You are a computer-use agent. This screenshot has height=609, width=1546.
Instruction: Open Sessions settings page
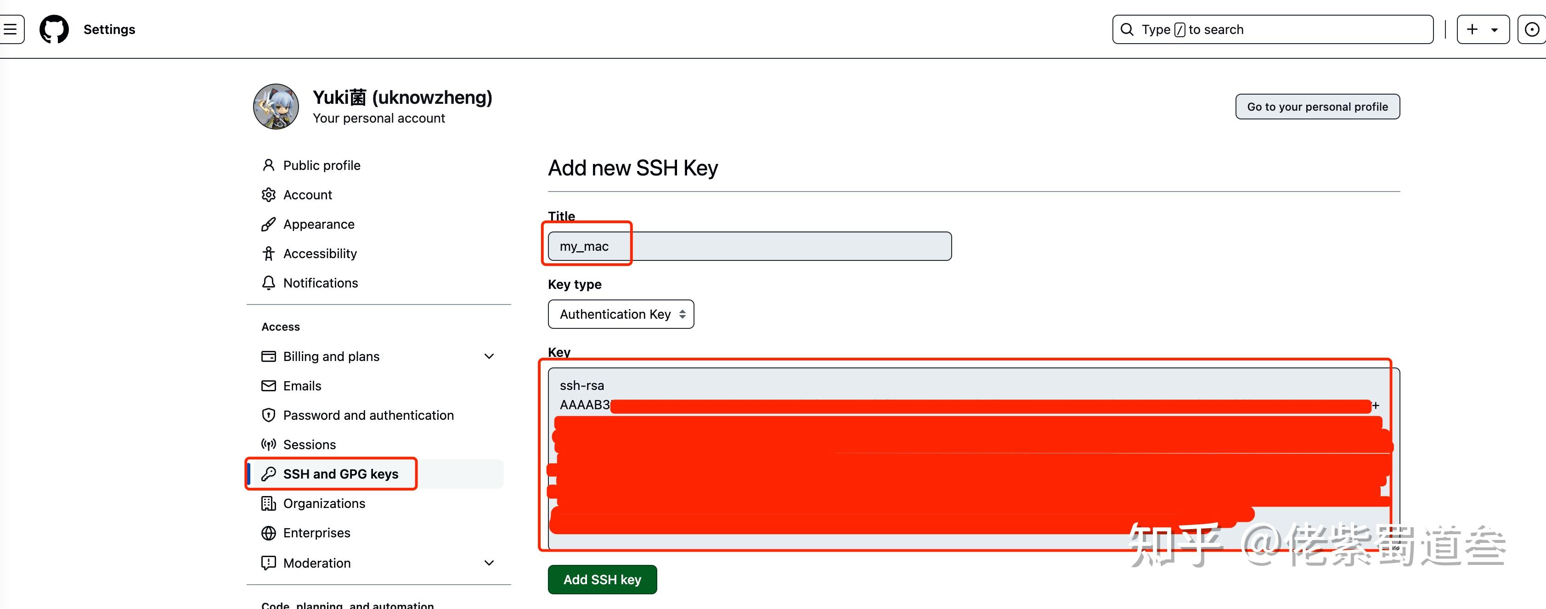(309, 445)
